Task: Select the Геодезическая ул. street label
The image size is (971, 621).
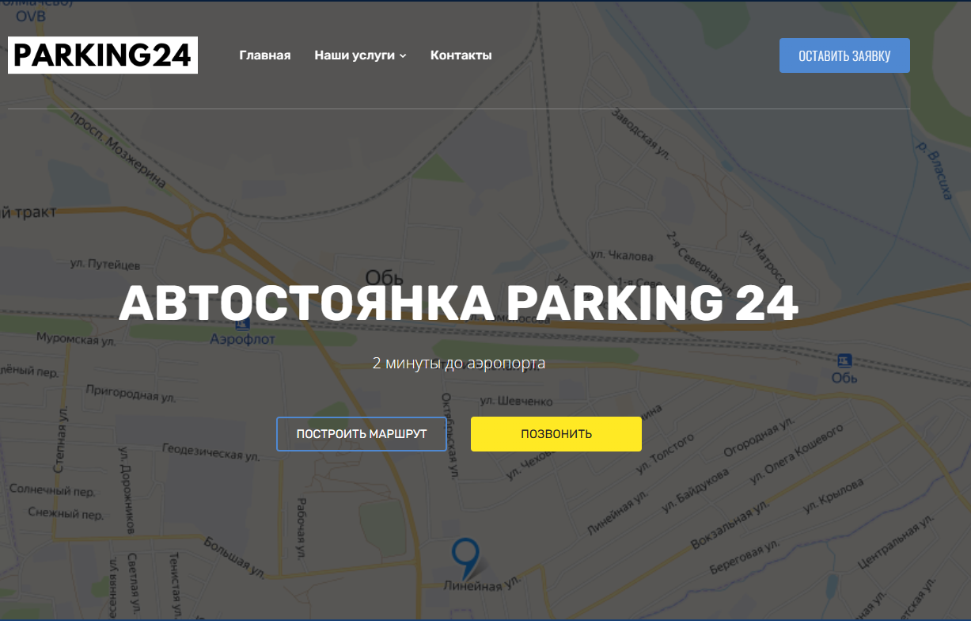Action: [211, 451]
